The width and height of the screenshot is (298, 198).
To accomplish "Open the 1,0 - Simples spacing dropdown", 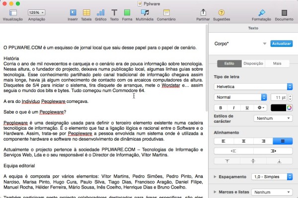I will tap(272, 177).
